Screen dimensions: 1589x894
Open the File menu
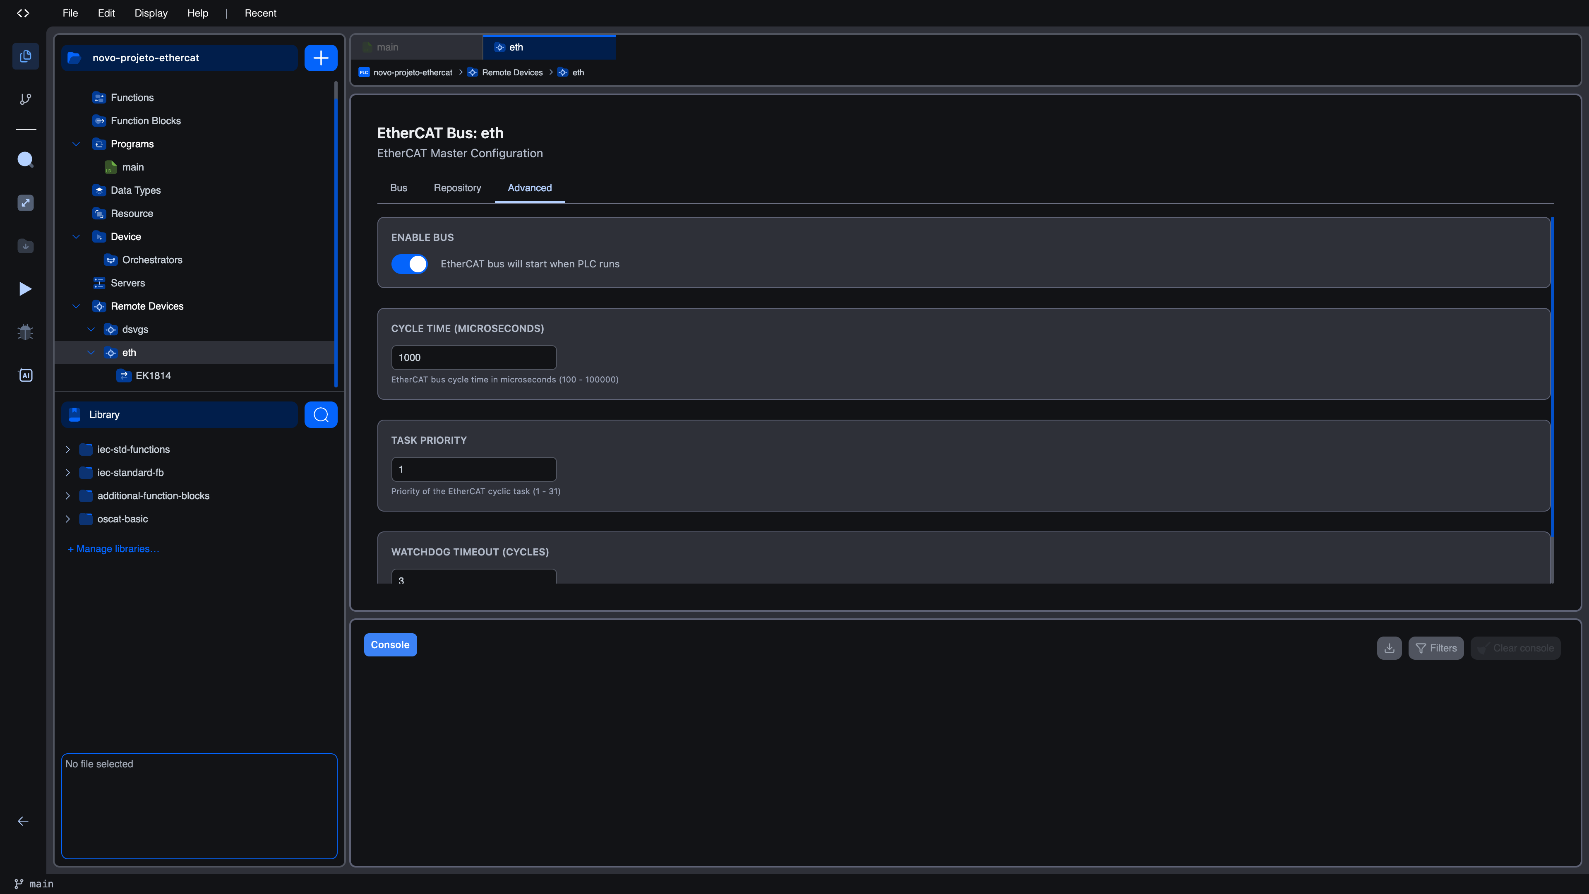(70, 13)
